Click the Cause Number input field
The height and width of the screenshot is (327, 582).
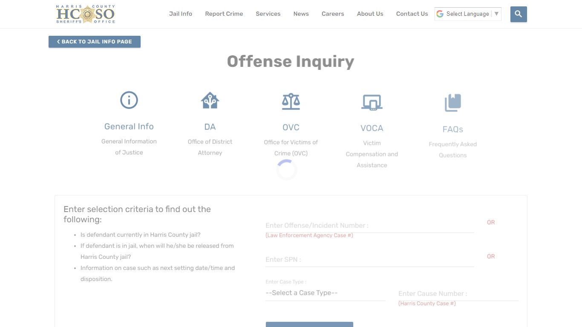click(458, 294)
